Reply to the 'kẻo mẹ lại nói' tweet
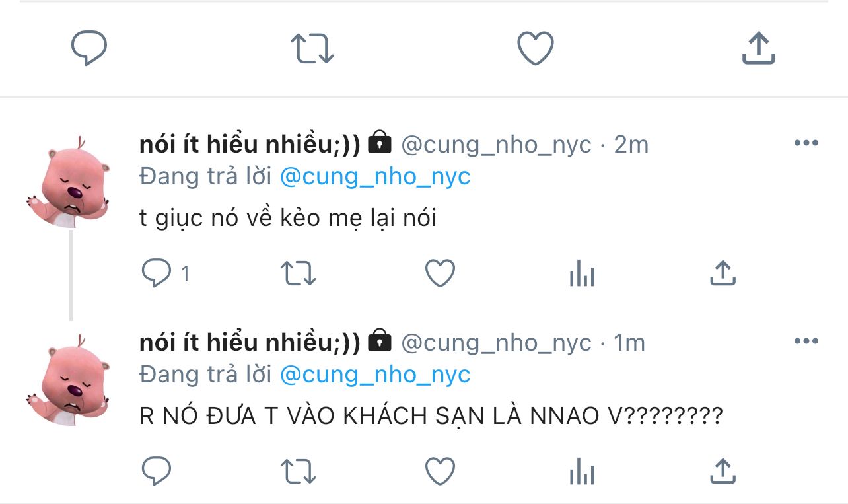848x504 pixels. (x=157, y=273)
